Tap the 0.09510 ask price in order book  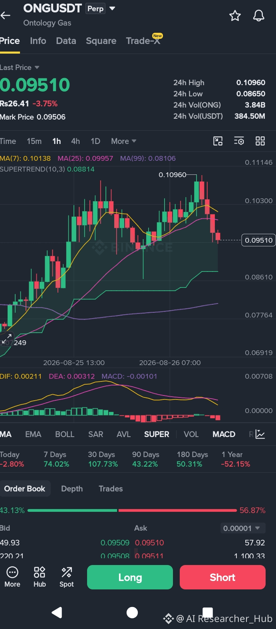coord(149,543)
